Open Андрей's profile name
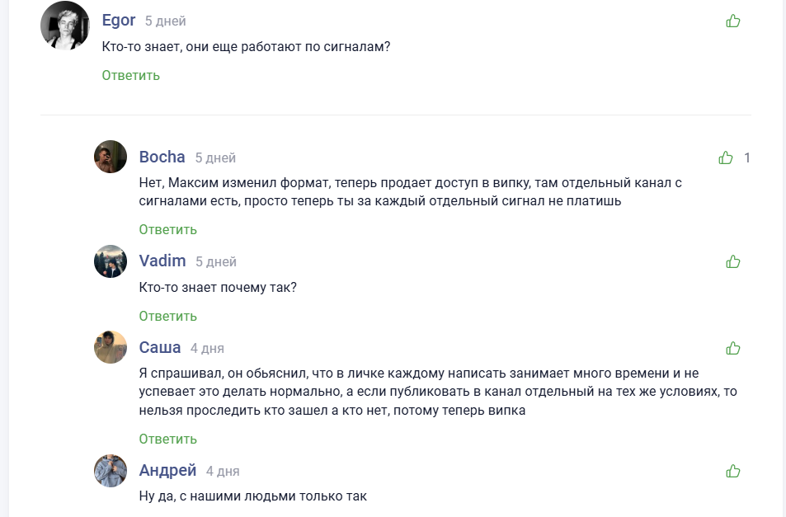The height and width of the screenshot is (517, 786). (167, 471)
